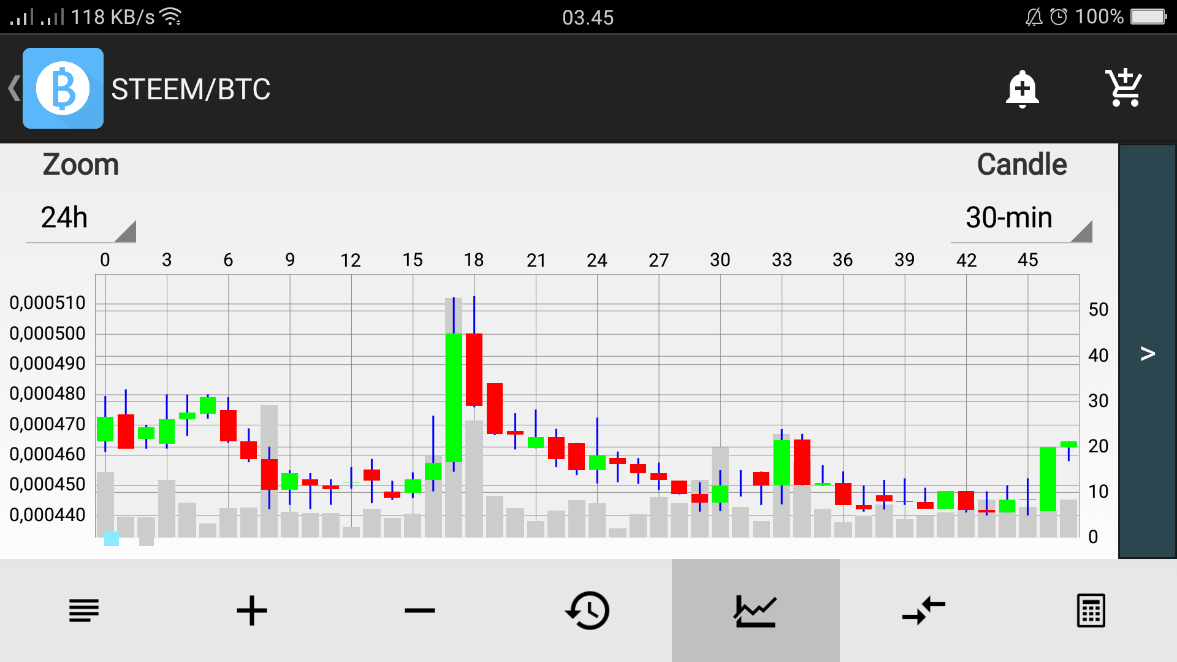Tap the green candle at far right
The height and width of the screenshot is (662, 1177).
1068,444
